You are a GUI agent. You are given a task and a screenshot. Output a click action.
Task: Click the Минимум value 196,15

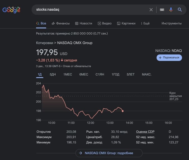coord(71,142)
